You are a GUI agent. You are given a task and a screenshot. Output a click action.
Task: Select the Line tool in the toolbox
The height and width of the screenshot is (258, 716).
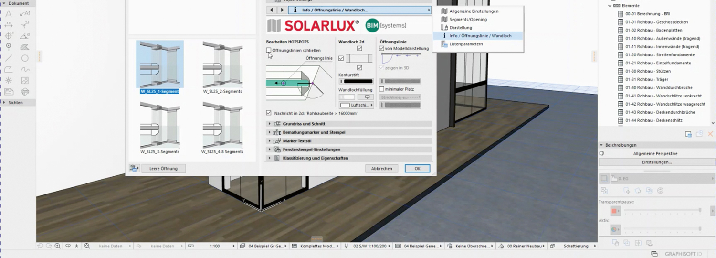(9, 58)
